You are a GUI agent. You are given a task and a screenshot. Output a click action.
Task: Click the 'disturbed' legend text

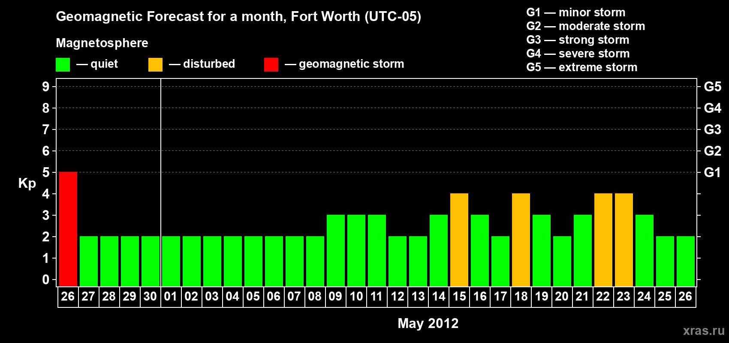[x=209, y=64]
